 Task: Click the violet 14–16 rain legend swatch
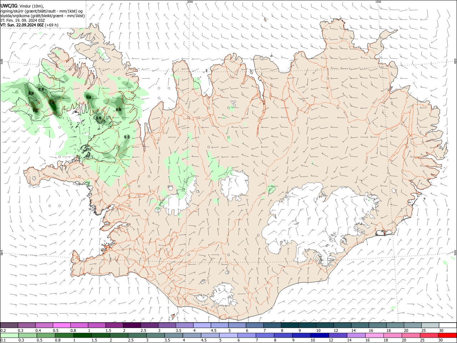coord(356,335)
